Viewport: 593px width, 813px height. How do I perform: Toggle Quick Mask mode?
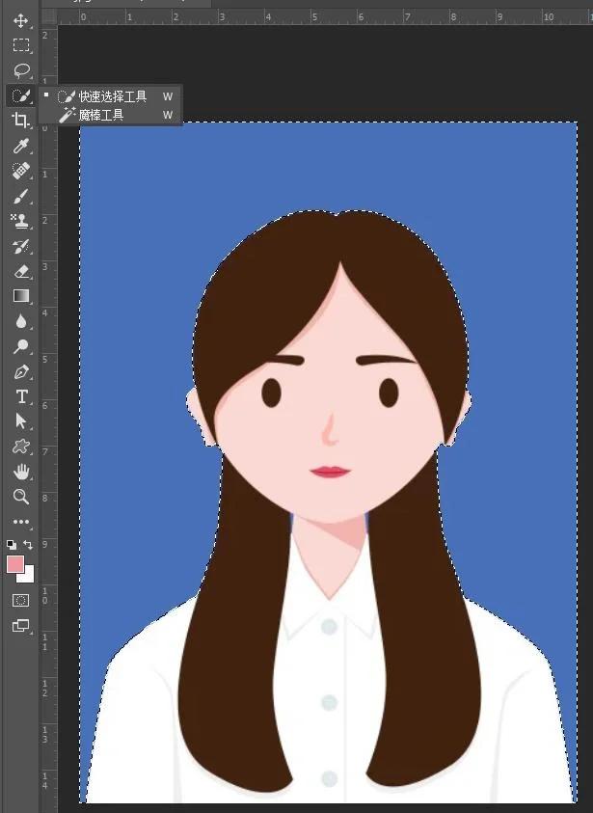pyautogui.click(x=20, y=600)
